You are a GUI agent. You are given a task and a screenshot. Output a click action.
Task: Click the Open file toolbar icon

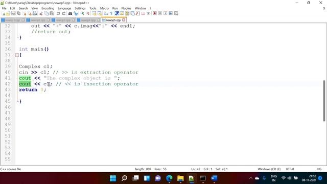point(8,13)
